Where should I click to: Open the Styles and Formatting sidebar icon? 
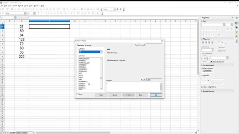click(x=236, y=28)
